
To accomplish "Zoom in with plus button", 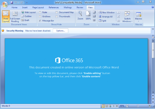I will pyautogui.click(x=150, y=106).
